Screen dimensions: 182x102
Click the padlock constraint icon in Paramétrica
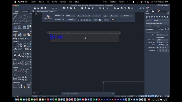click(24, 86)
